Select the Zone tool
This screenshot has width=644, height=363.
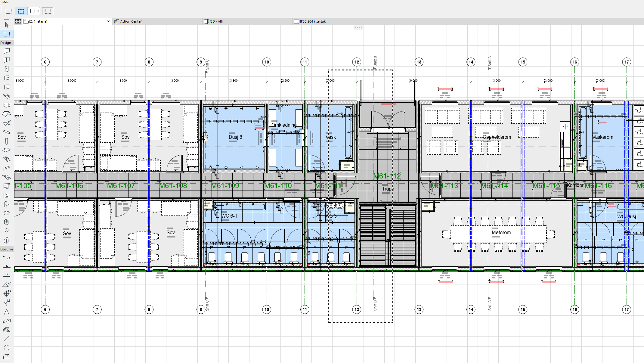[x=7, y=195]
